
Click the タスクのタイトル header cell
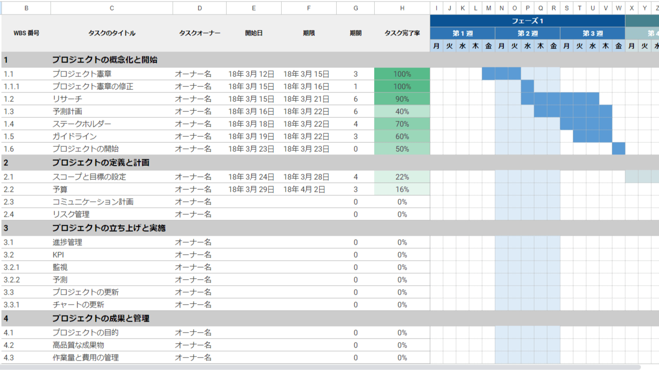pos(112,33)
